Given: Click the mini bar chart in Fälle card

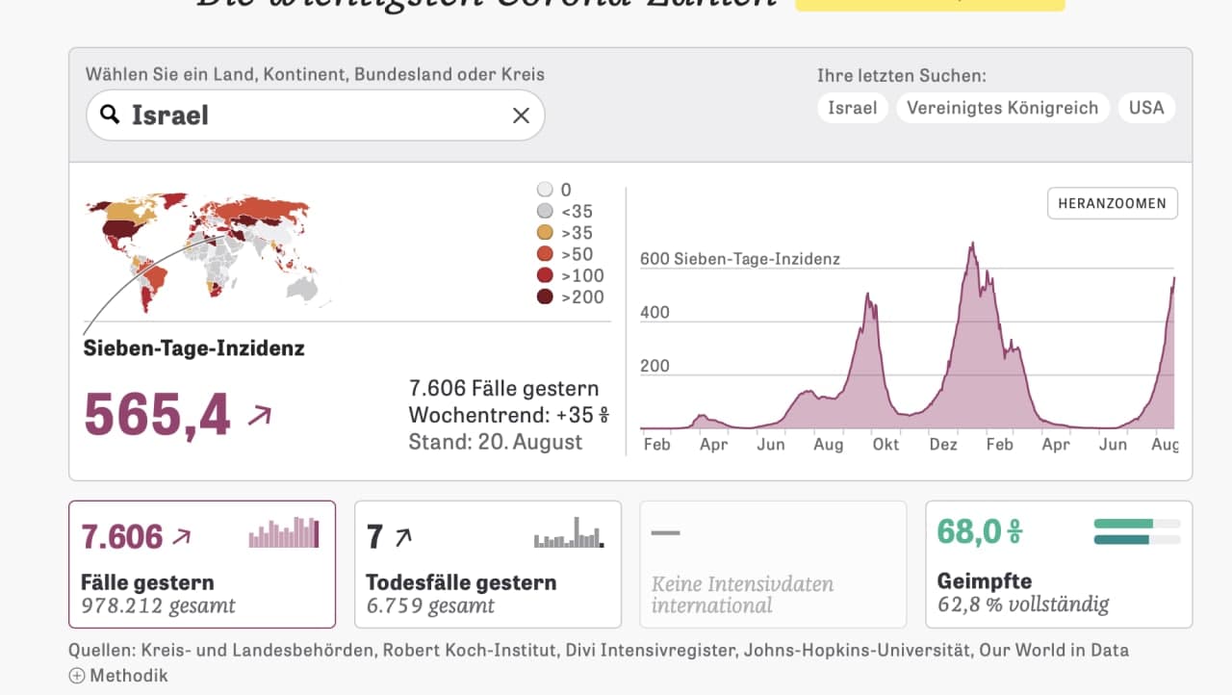Looking at the screenshot, I should pyautogui.click(x=284, y=532).
